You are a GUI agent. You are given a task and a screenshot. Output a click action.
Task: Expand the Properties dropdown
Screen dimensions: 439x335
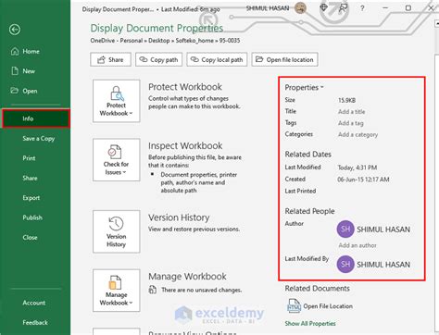(304, 88)
